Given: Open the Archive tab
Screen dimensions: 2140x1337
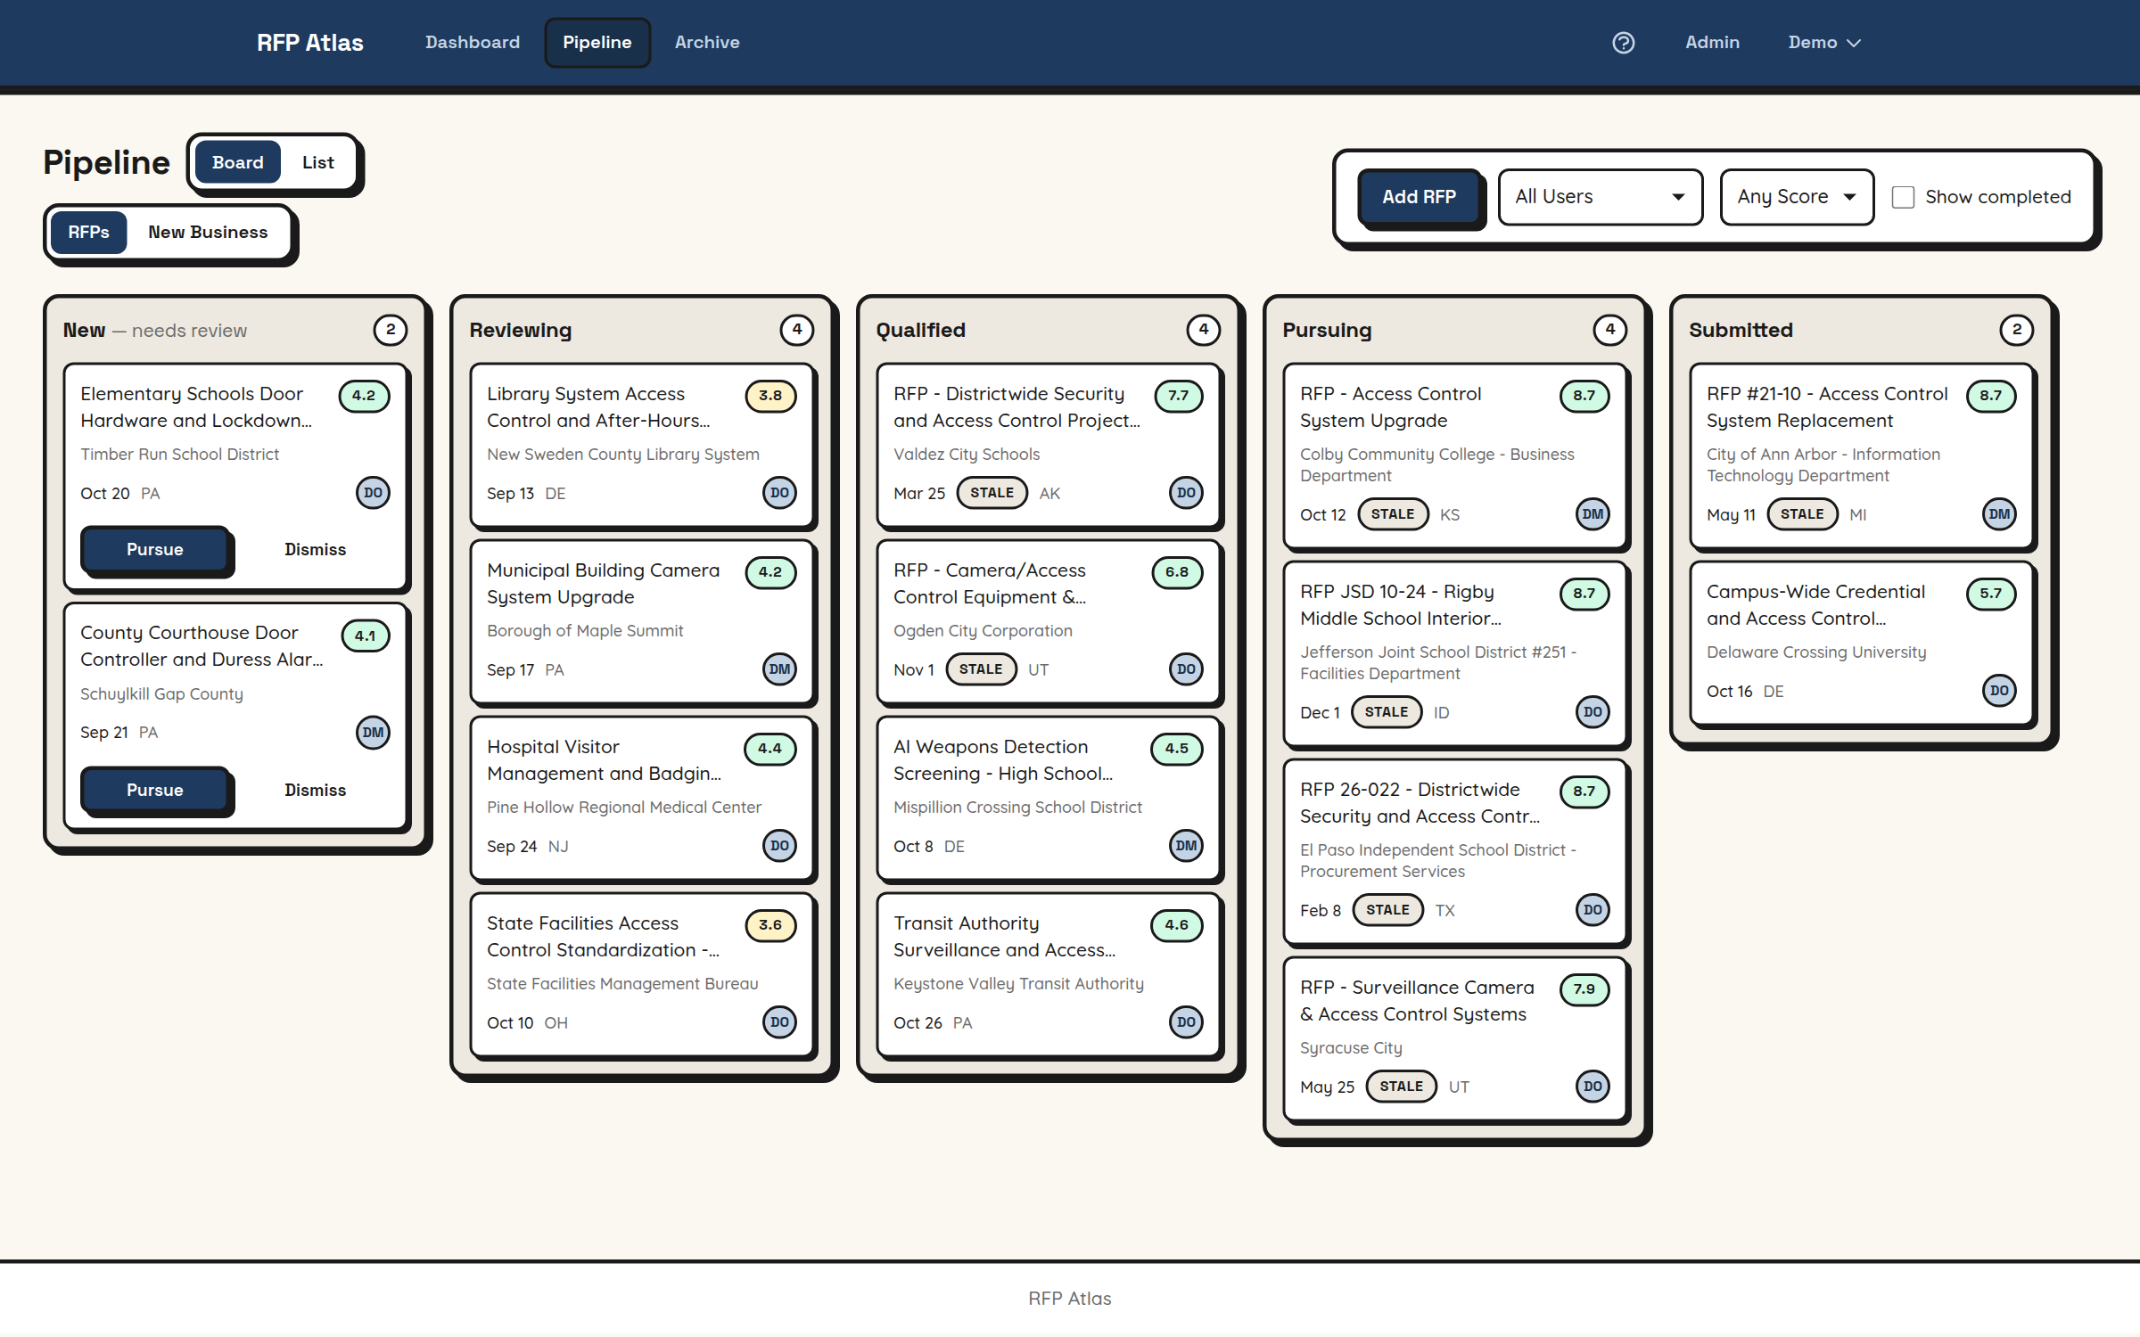Looking at the screenshot, I should click(x=707, y=43).
